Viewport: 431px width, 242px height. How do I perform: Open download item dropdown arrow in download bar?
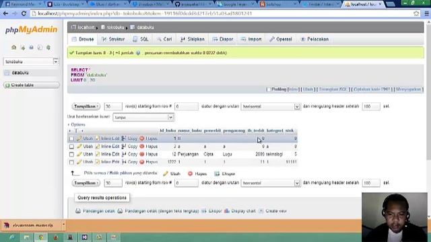coord(63,225)
